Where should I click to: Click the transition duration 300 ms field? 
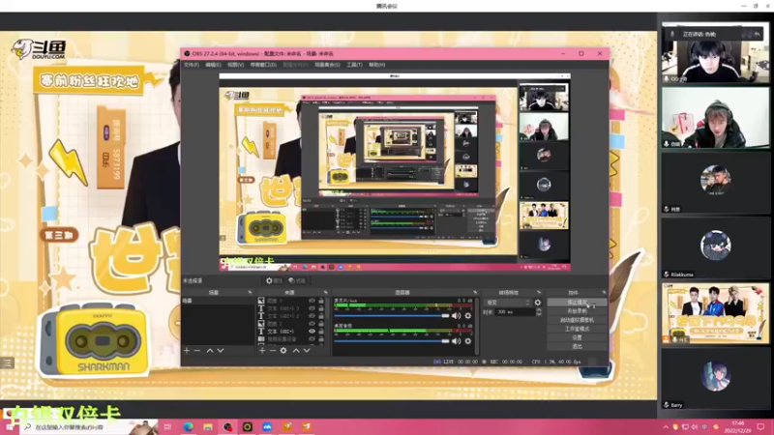pos(515,311)
